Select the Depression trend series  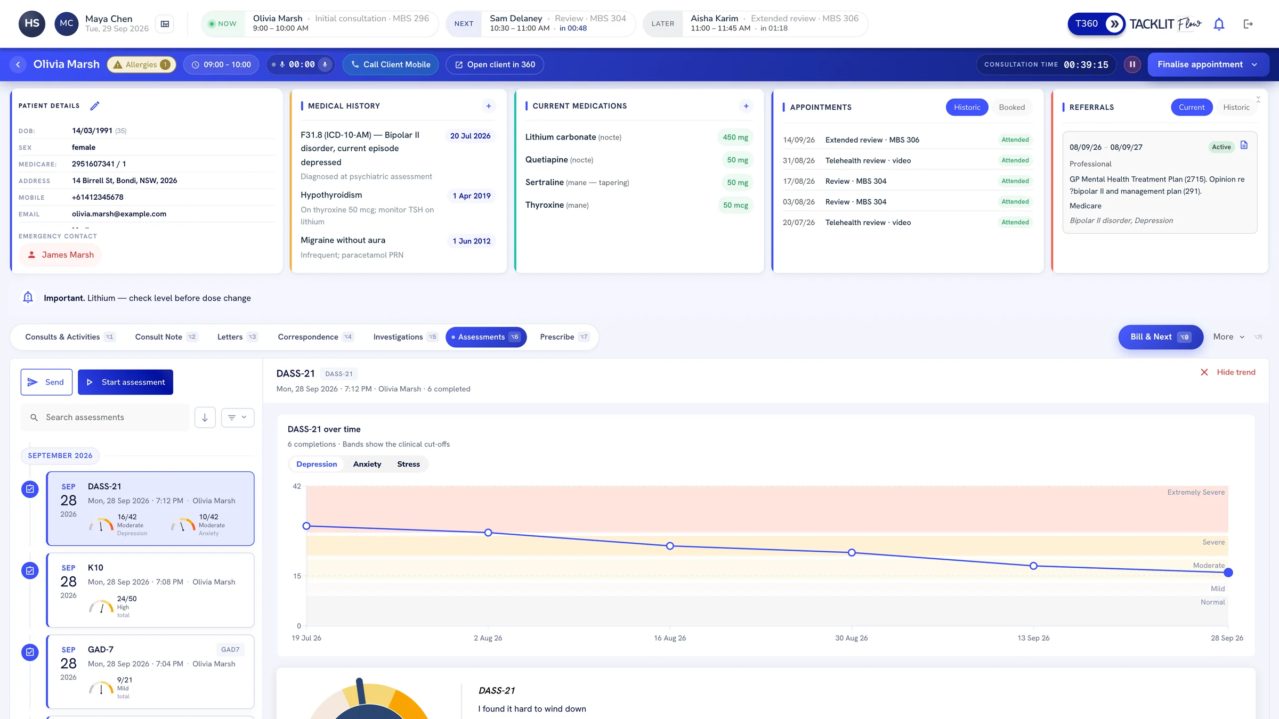coord(317,464)
